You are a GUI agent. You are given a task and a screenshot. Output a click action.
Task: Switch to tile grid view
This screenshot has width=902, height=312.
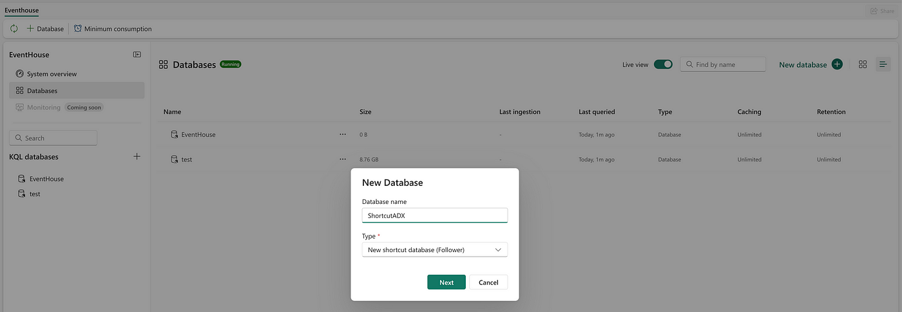pos(863,64)
